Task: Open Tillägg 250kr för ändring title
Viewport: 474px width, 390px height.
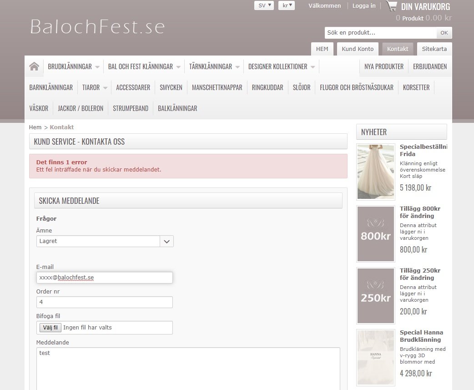Action: (420, 274)
